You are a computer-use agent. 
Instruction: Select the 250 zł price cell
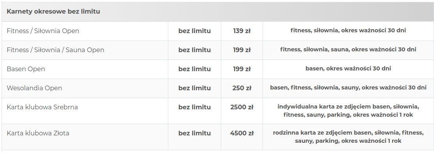(242, 88)
